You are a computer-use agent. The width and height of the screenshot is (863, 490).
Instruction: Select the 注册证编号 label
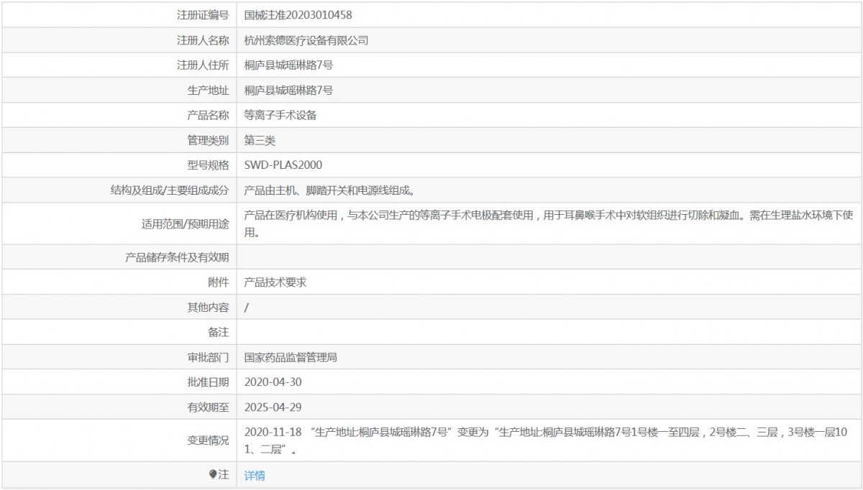(203, 14)
